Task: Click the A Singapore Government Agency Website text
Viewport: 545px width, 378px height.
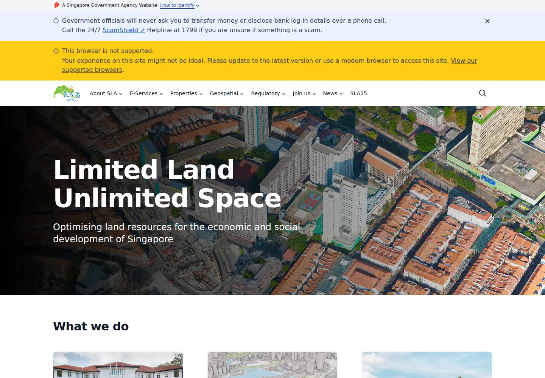Action: (109, 5)
